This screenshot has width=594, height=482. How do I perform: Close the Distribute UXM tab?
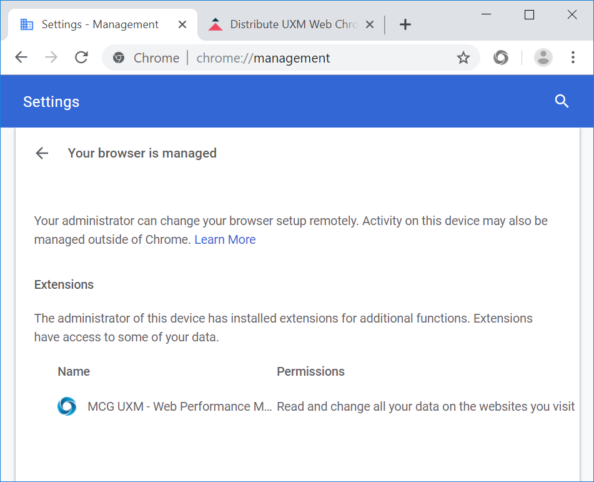tap(370, 24)
